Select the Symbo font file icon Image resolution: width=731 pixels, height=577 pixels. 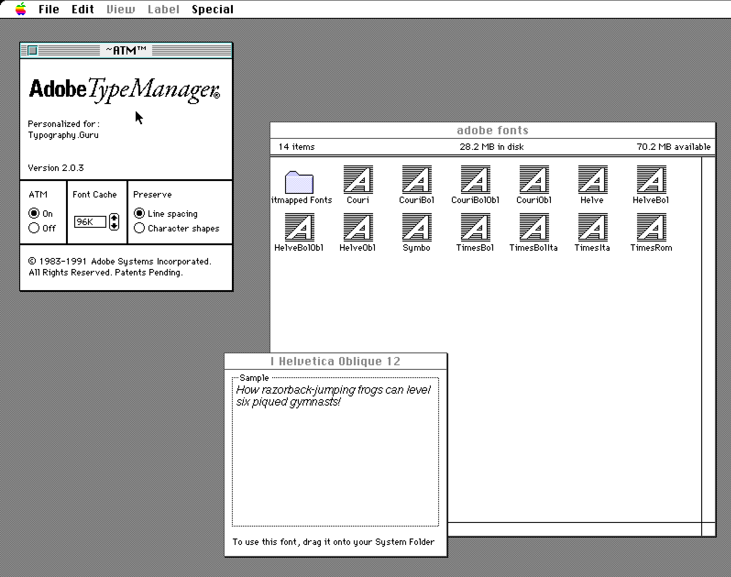click(x=417, y=227)
